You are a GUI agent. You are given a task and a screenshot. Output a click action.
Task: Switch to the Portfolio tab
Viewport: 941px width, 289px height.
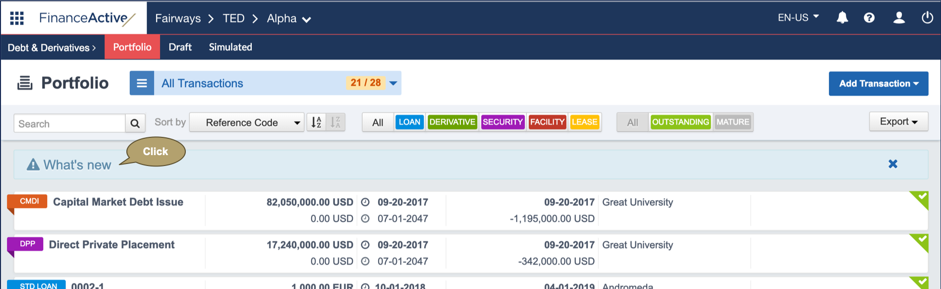pos(132,47)
